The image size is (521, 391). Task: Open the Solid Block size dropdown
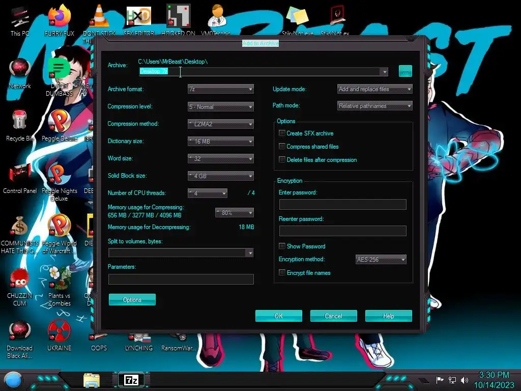pos(221,176)
